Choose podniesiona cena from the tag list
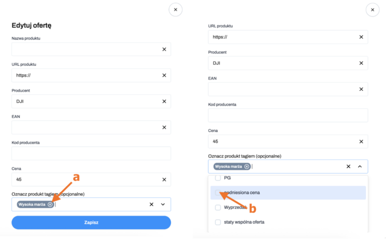 coord(241,193)
